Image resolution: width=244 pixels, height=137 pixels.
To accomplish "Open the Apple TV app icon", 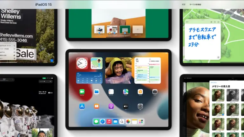I will coord(126,106).
